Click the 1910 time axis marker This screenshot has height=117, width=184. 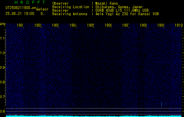tap(179, 25)
